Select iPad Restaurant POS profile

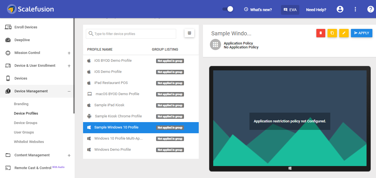tap(141, 83)
